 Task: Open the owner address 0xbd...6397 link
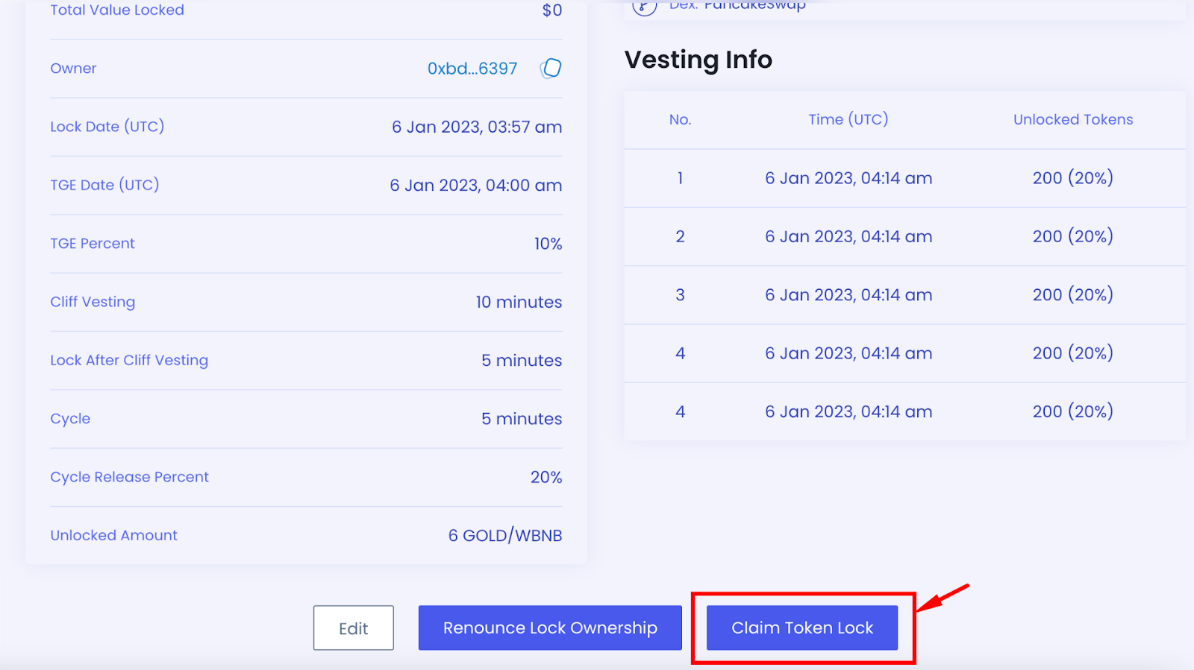pos(472,69)
